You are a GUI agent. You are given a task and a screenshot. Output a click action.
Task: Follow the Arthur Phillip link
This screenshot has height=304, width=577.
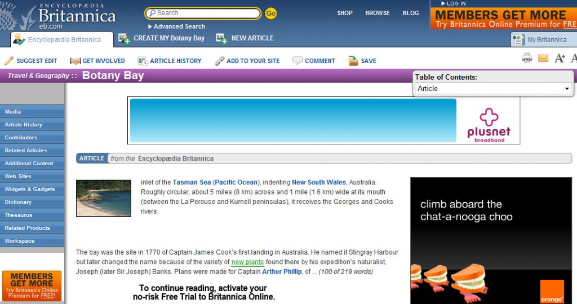pos(282,272)
